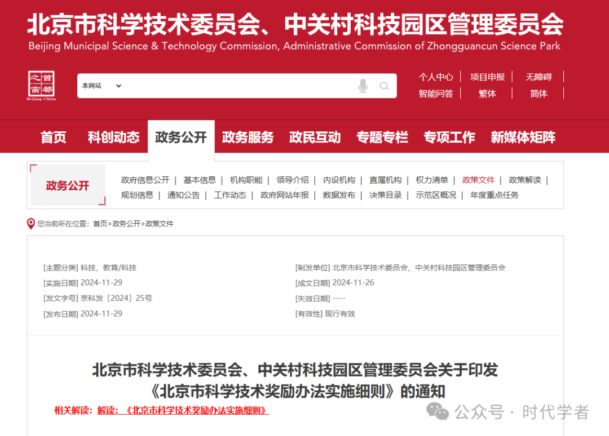Click the 制发单位 issuing agency name
609x436 pixels.
click(419, 268)
